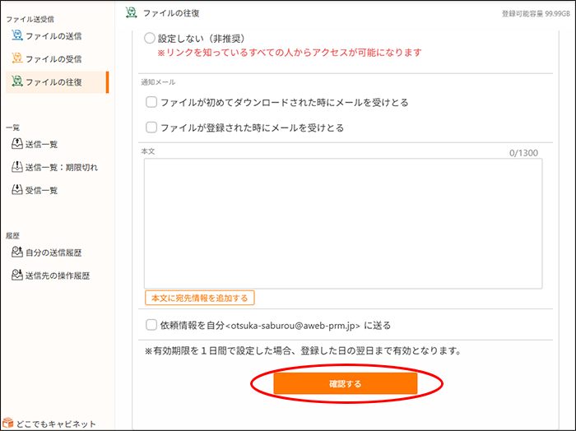Click the ファイルの送信 cart icon

click(17, 35)
